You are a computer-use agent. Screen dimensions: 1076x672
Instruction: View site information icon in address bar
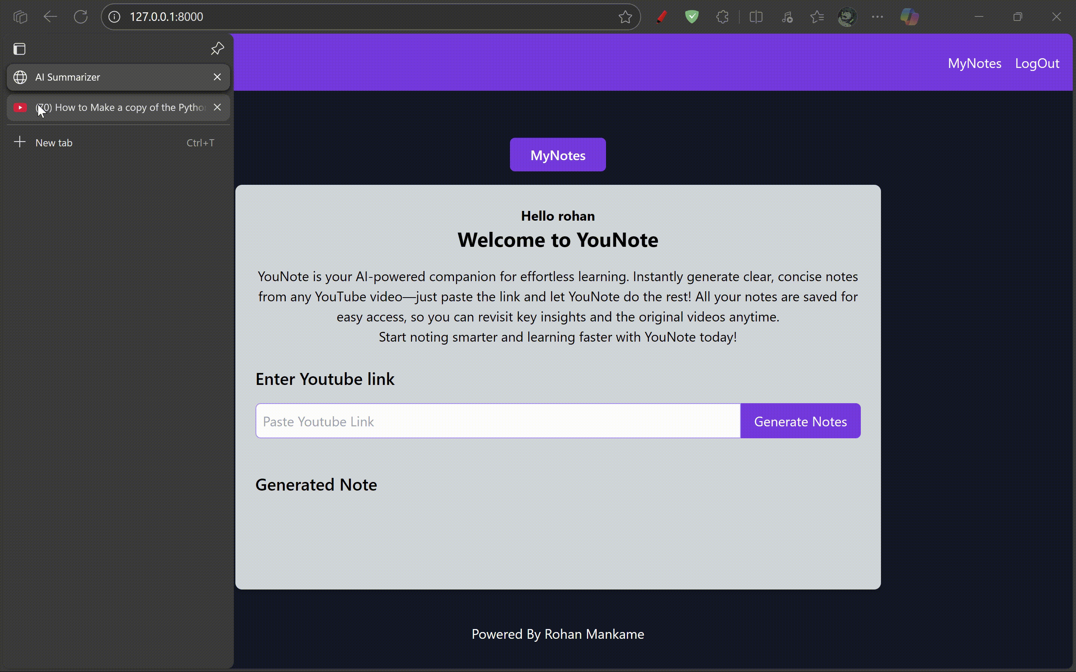point(115,17)
